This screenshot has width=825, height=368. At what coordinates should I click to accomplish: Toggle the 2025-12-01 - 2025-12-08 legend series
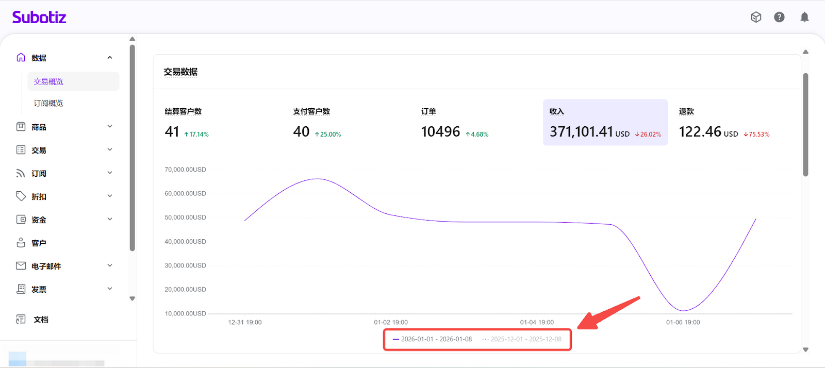522,339
